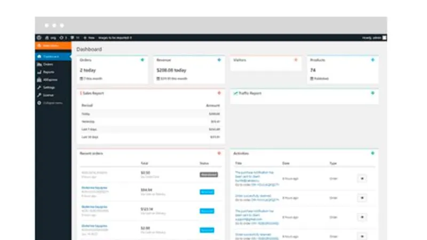Viewport: 427px width, 240px height.
Task: Collapse the sidebar menu
Action: 53,103
